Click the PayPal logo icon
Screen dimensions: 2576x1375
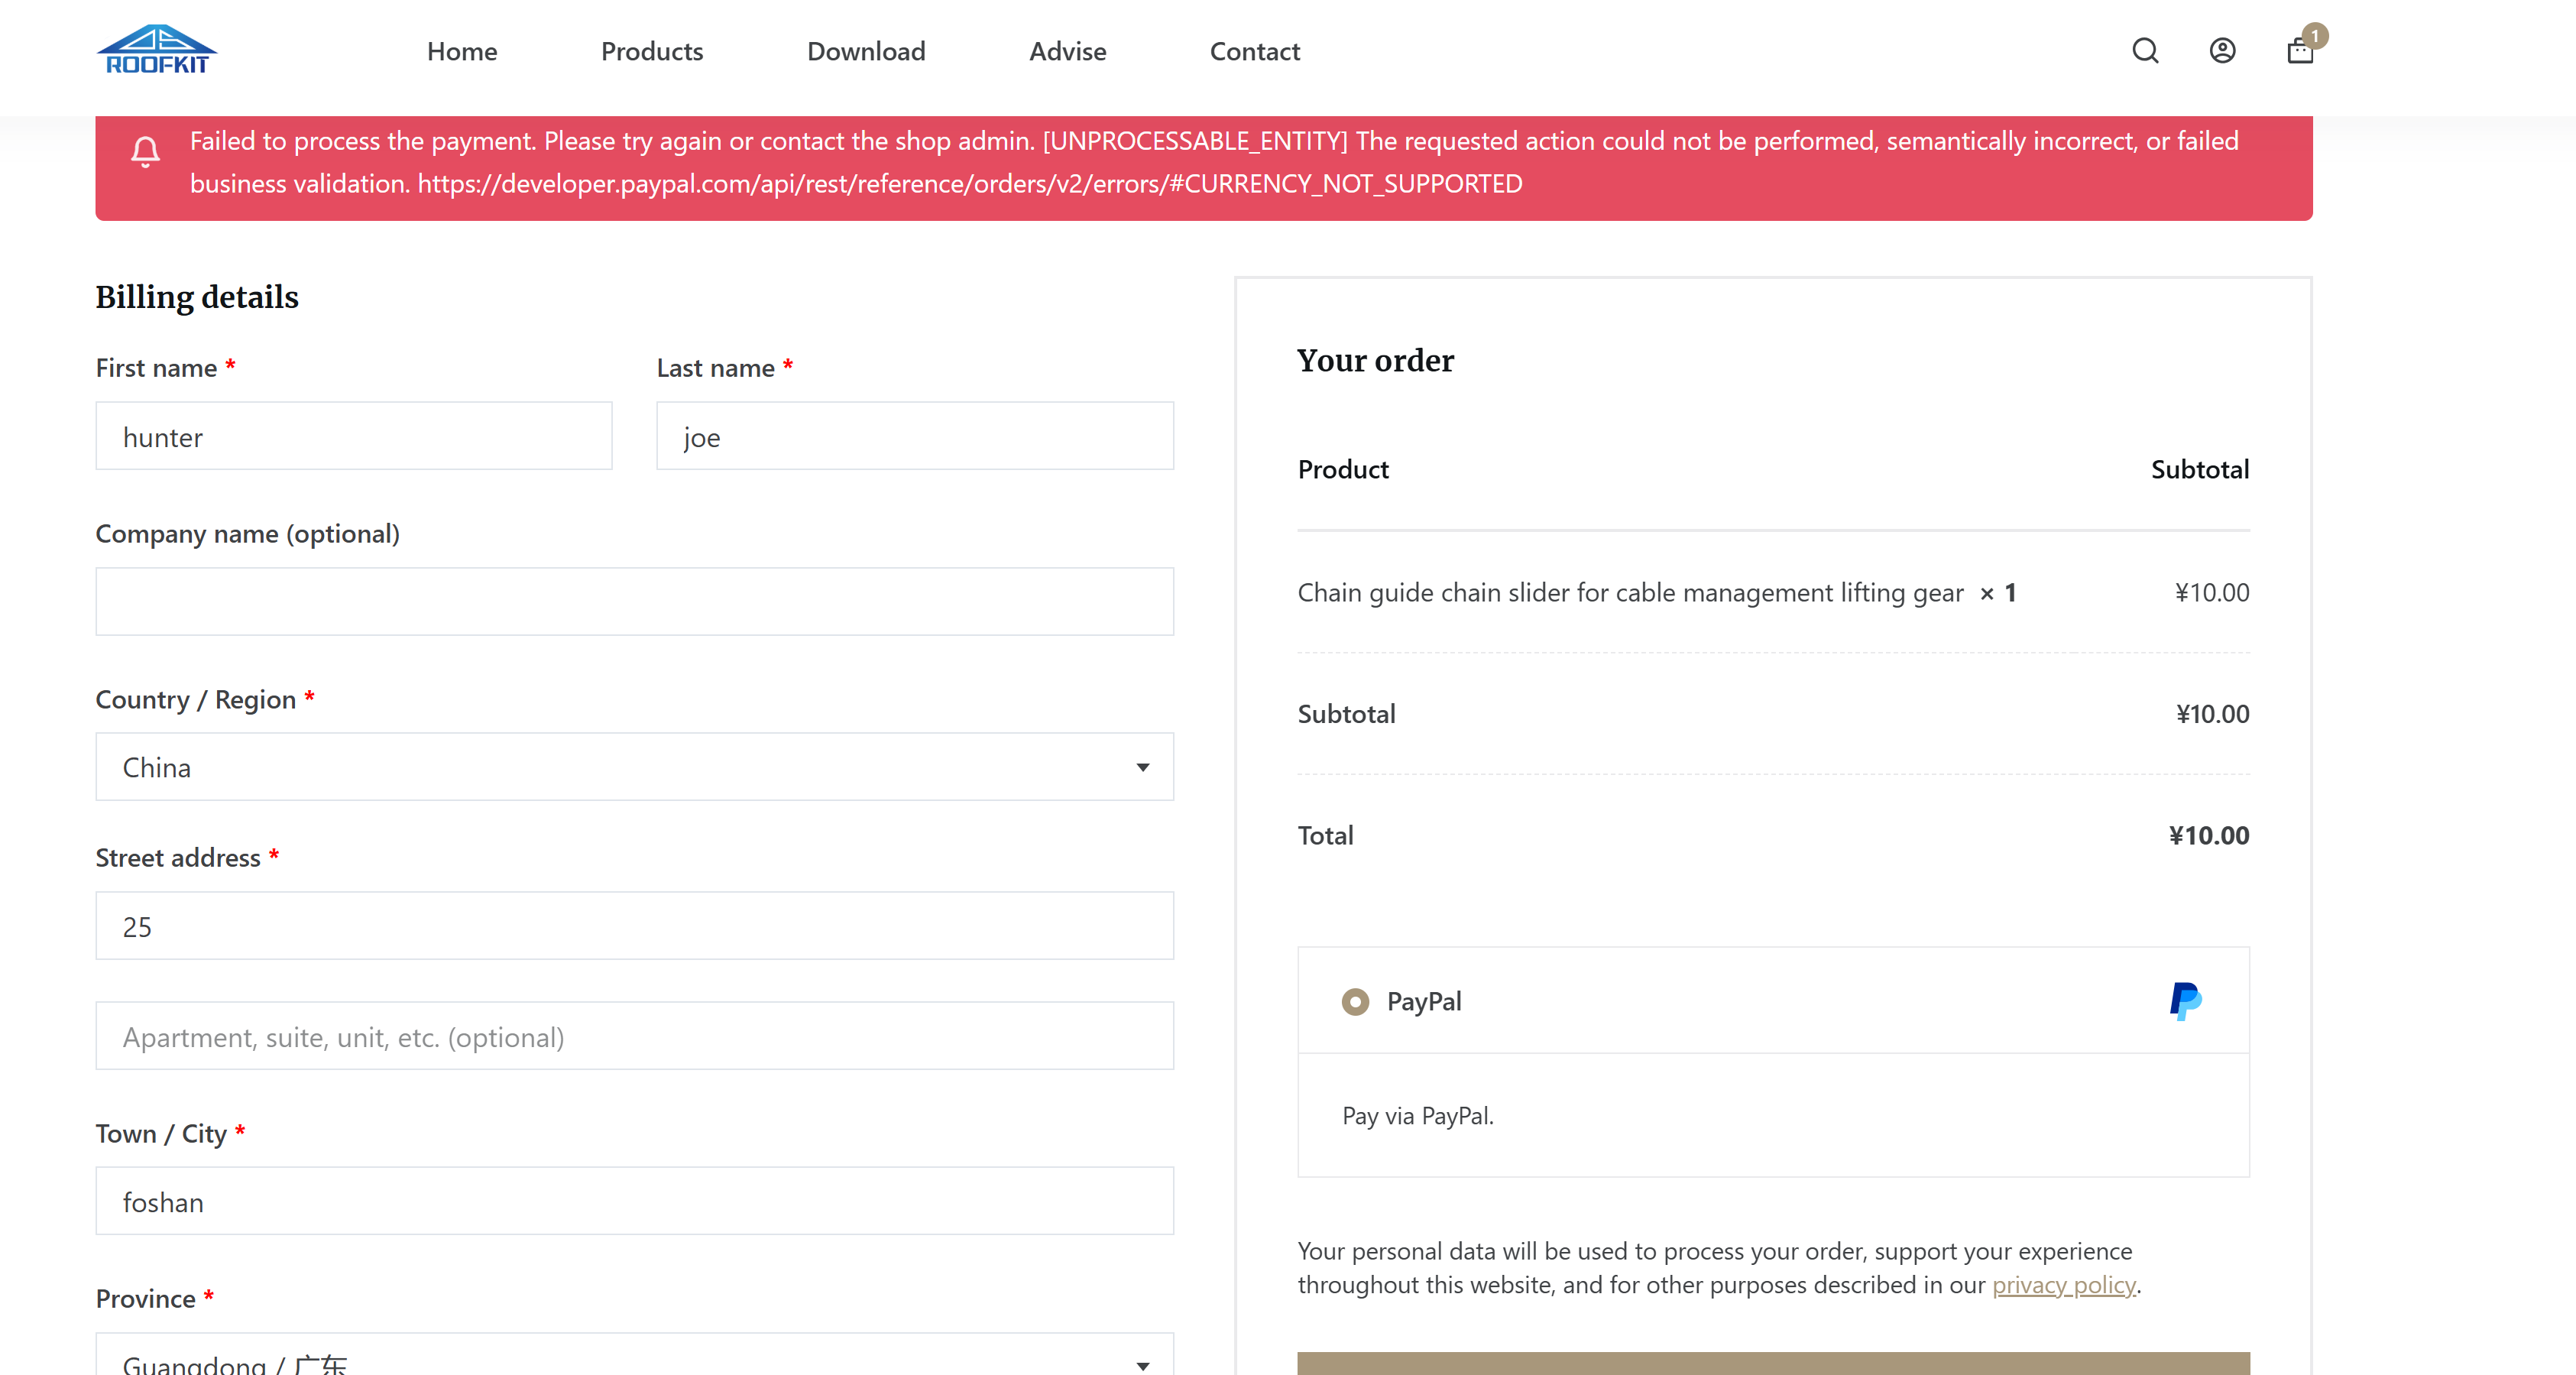2185,1001
